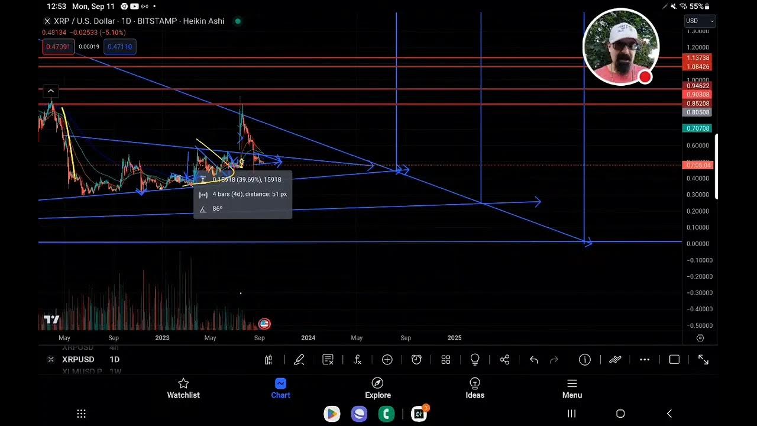Launch Google Play Store from taskbar
Viewport: 757px width, 426px height.
[332, 414]
